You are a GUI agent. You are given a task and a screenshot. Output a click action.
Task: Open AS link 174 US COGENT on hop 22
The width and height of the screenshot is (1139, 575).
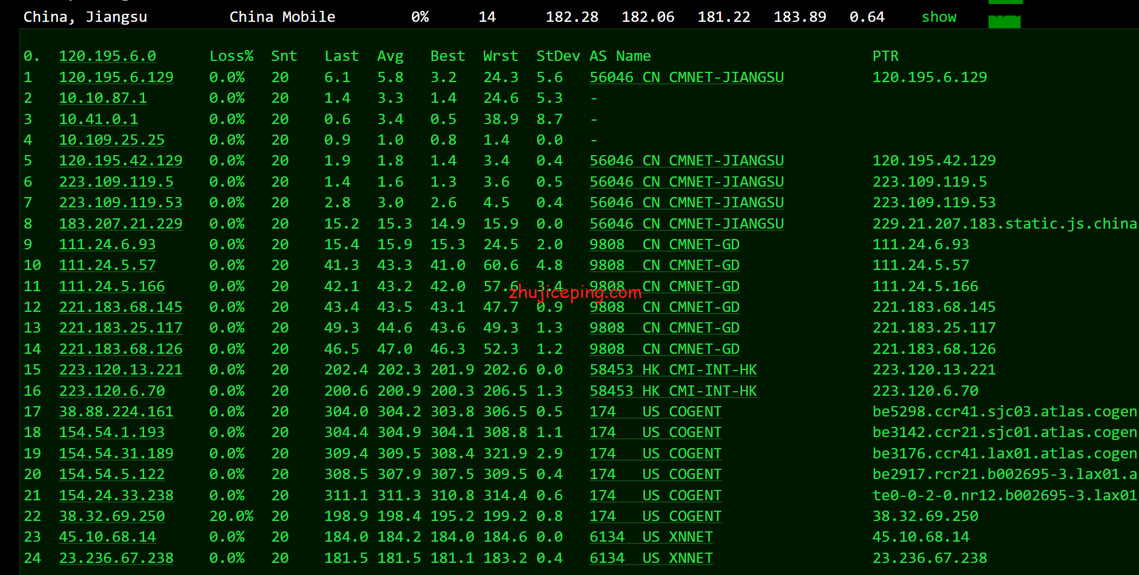click(x=655, y=516)
